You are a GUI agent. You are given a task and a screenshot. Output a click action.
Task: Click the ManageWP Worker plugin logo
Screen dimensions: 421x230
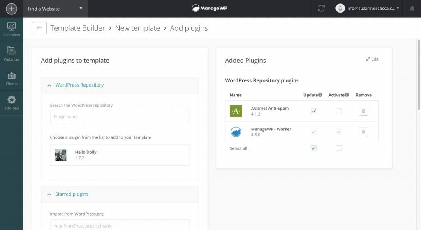pyautogui.click(x=236, y=132)
